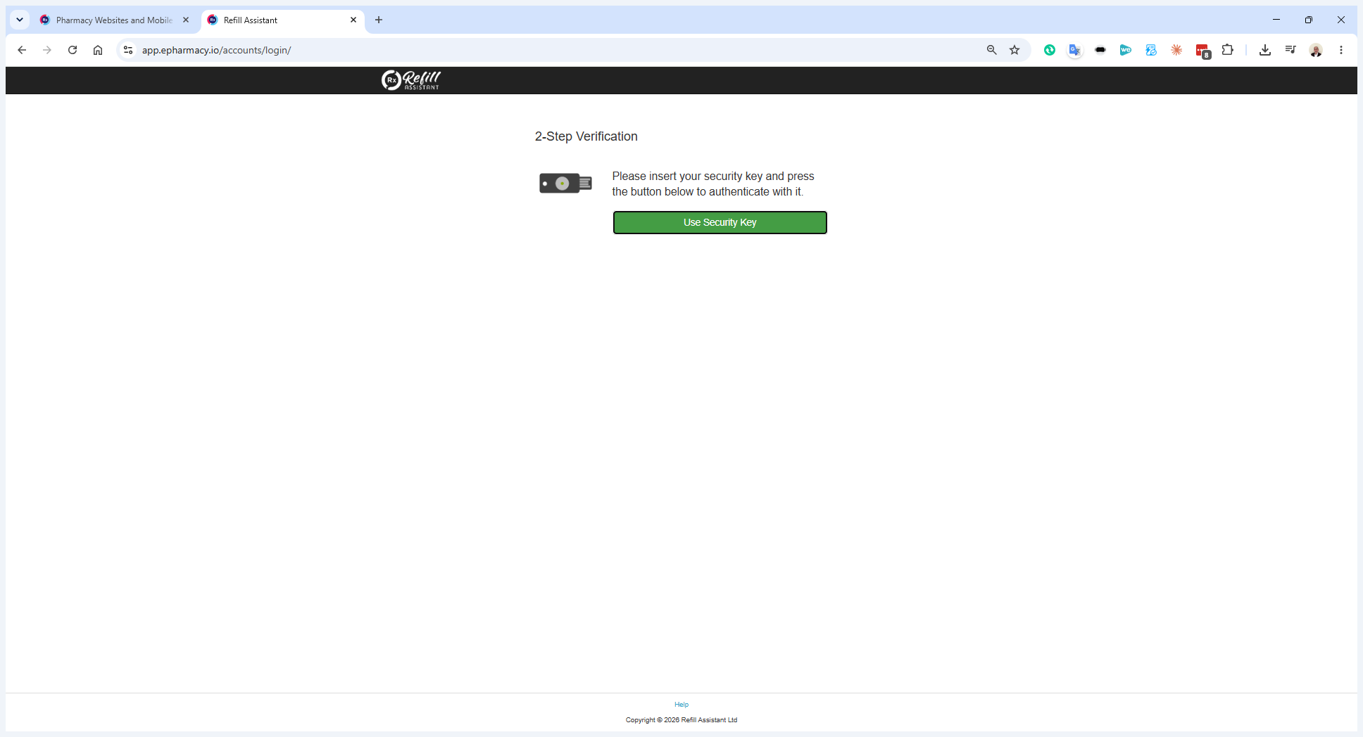Viewport: 1363px width, 737px height.
Task: Click the security key USB illustration
Action: pyautogui.click(x=565, y=184)
